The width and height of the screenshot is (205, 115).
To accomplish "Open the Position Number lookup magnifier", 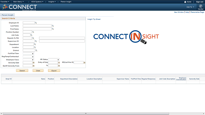I will [x=33, y=32].
